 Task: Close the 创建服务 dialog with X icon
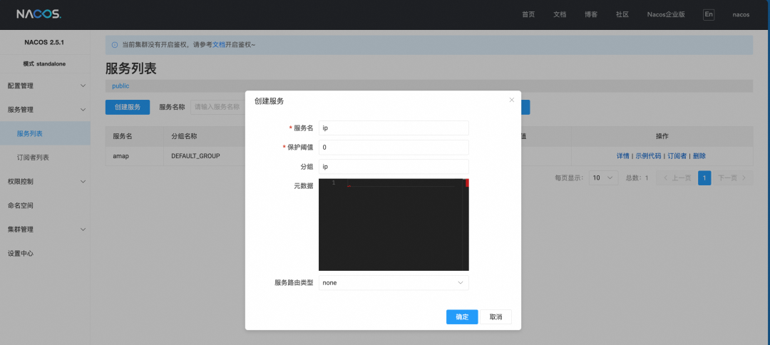[511, 100]
